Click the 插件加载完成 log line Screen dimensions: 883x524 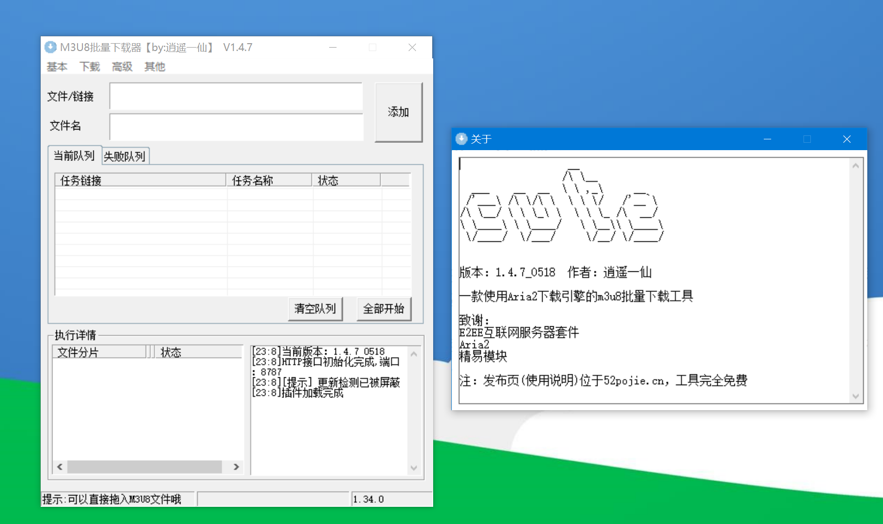coord(297,393)
